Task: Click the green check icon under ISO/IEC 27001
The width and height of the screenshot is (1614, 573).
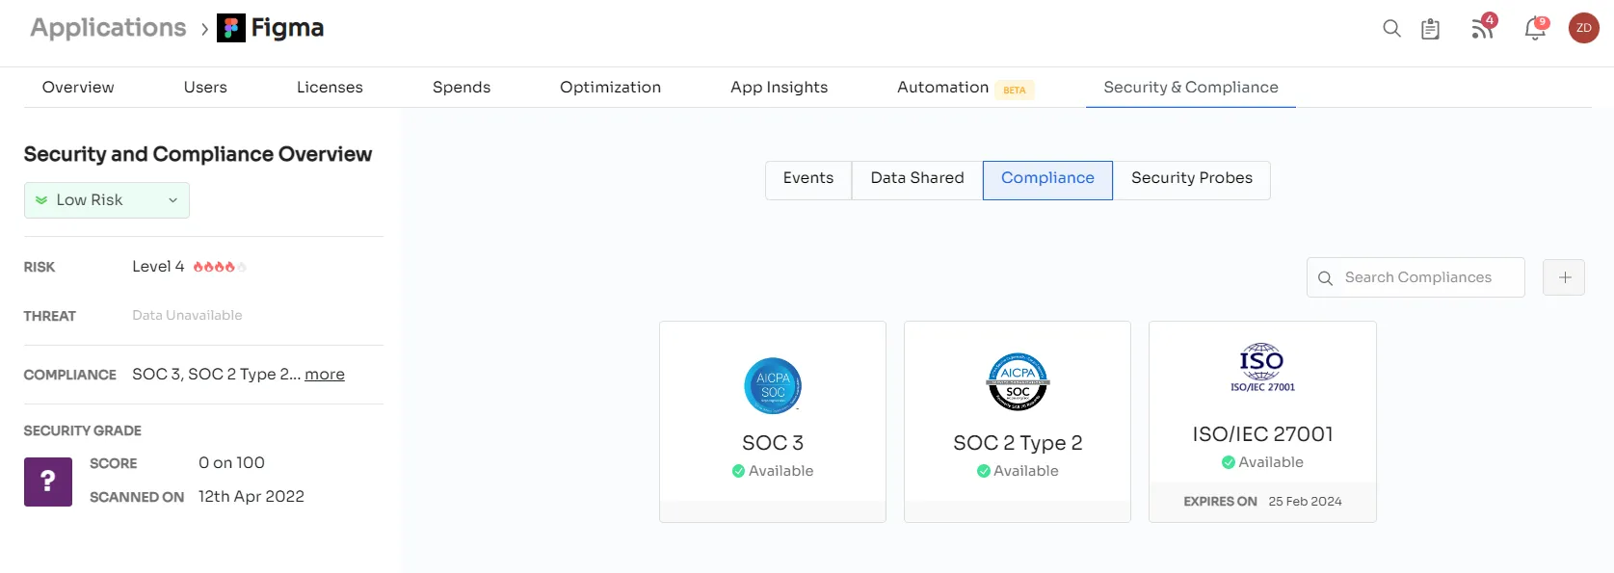Action: click(1229, 462)
